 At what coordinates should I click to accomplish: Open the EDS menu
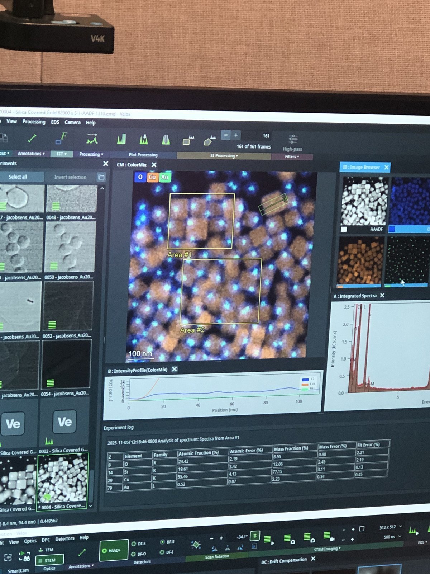[55, 122]
